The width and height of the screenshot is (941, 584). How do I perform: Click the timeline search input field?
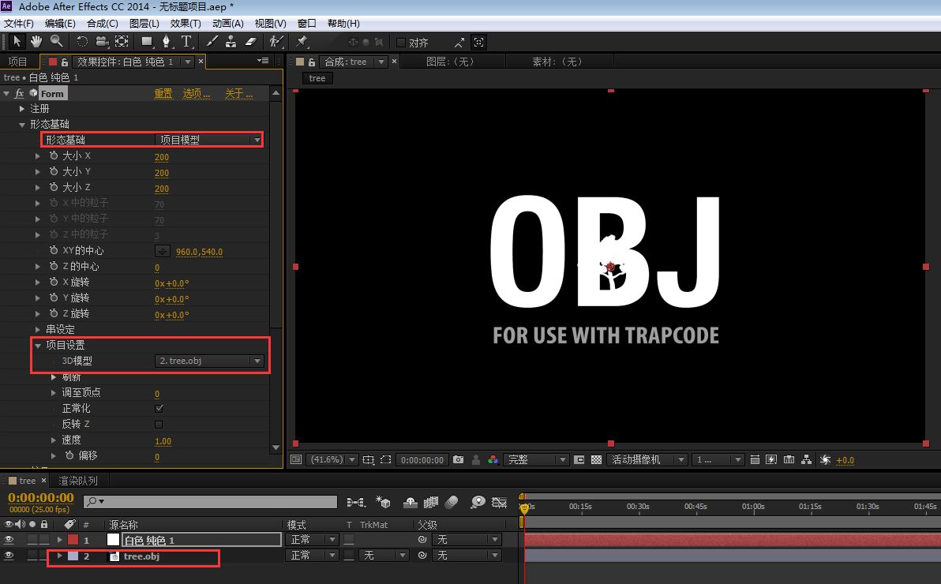coord(211,502)
